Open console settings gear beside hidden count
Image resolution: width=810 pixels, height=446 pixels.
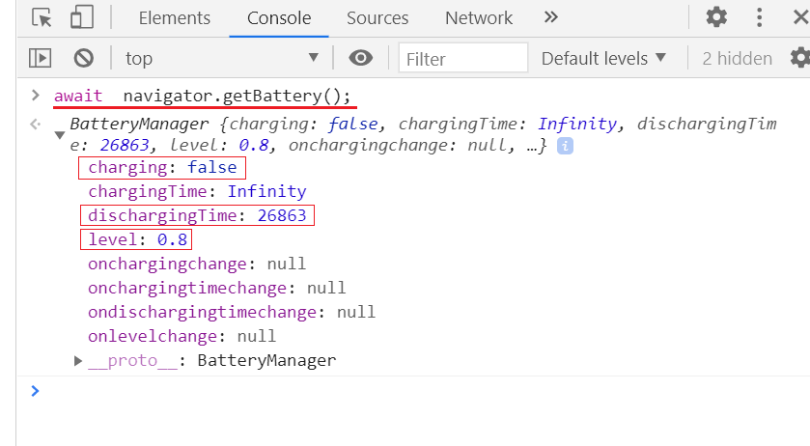(x=800, y=58)
